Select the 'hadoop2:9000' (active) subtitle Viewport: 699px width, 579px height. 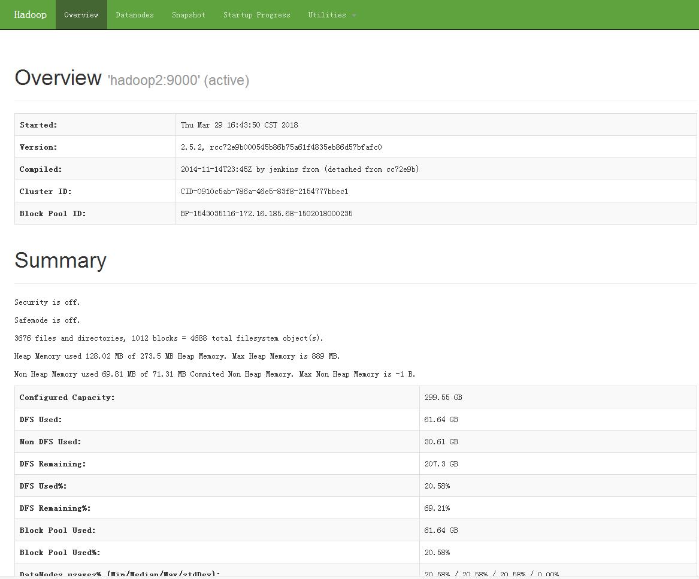(178, 80)
